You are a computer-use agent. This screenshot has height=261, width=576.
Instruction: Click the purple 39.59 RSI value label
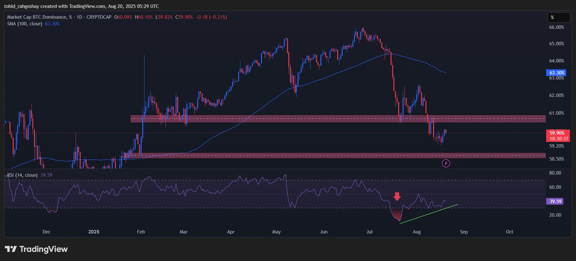[555, 201]
